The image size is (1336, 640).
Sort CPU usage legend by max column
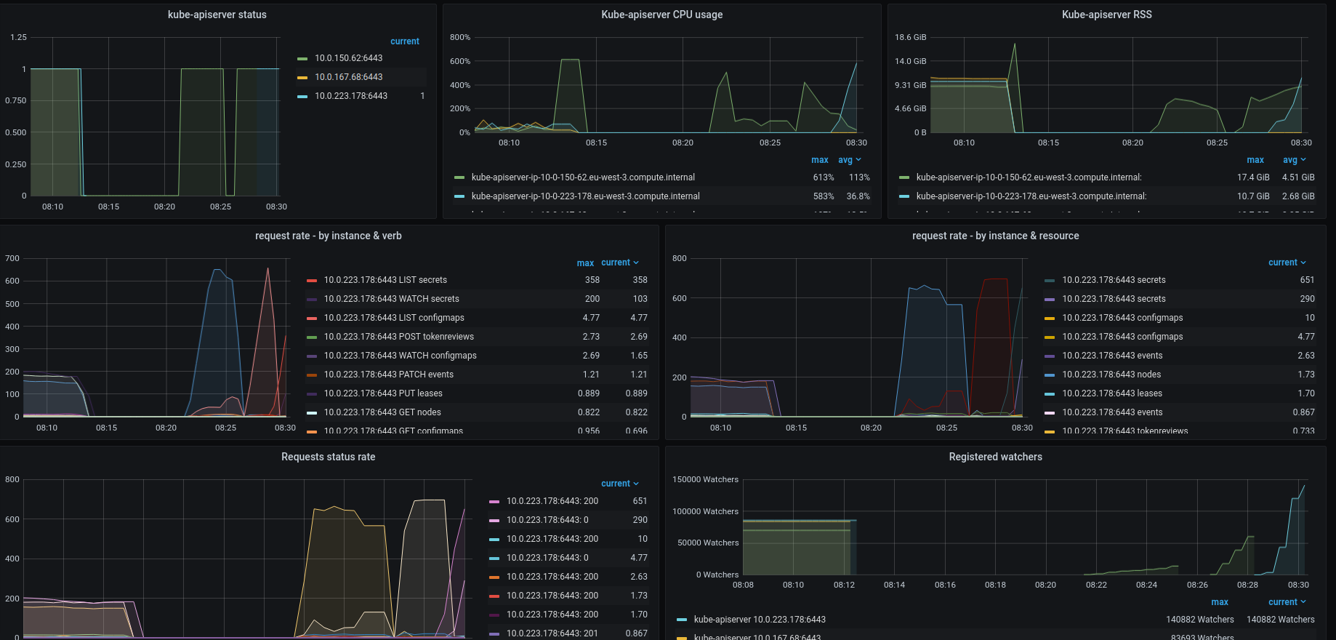click(x=819, y=160)
